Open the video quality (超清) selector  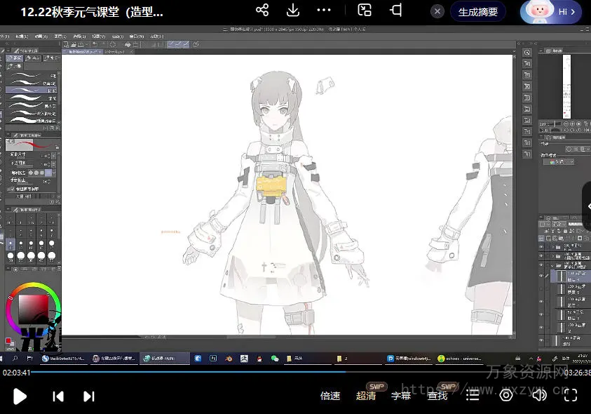[366, 396]
